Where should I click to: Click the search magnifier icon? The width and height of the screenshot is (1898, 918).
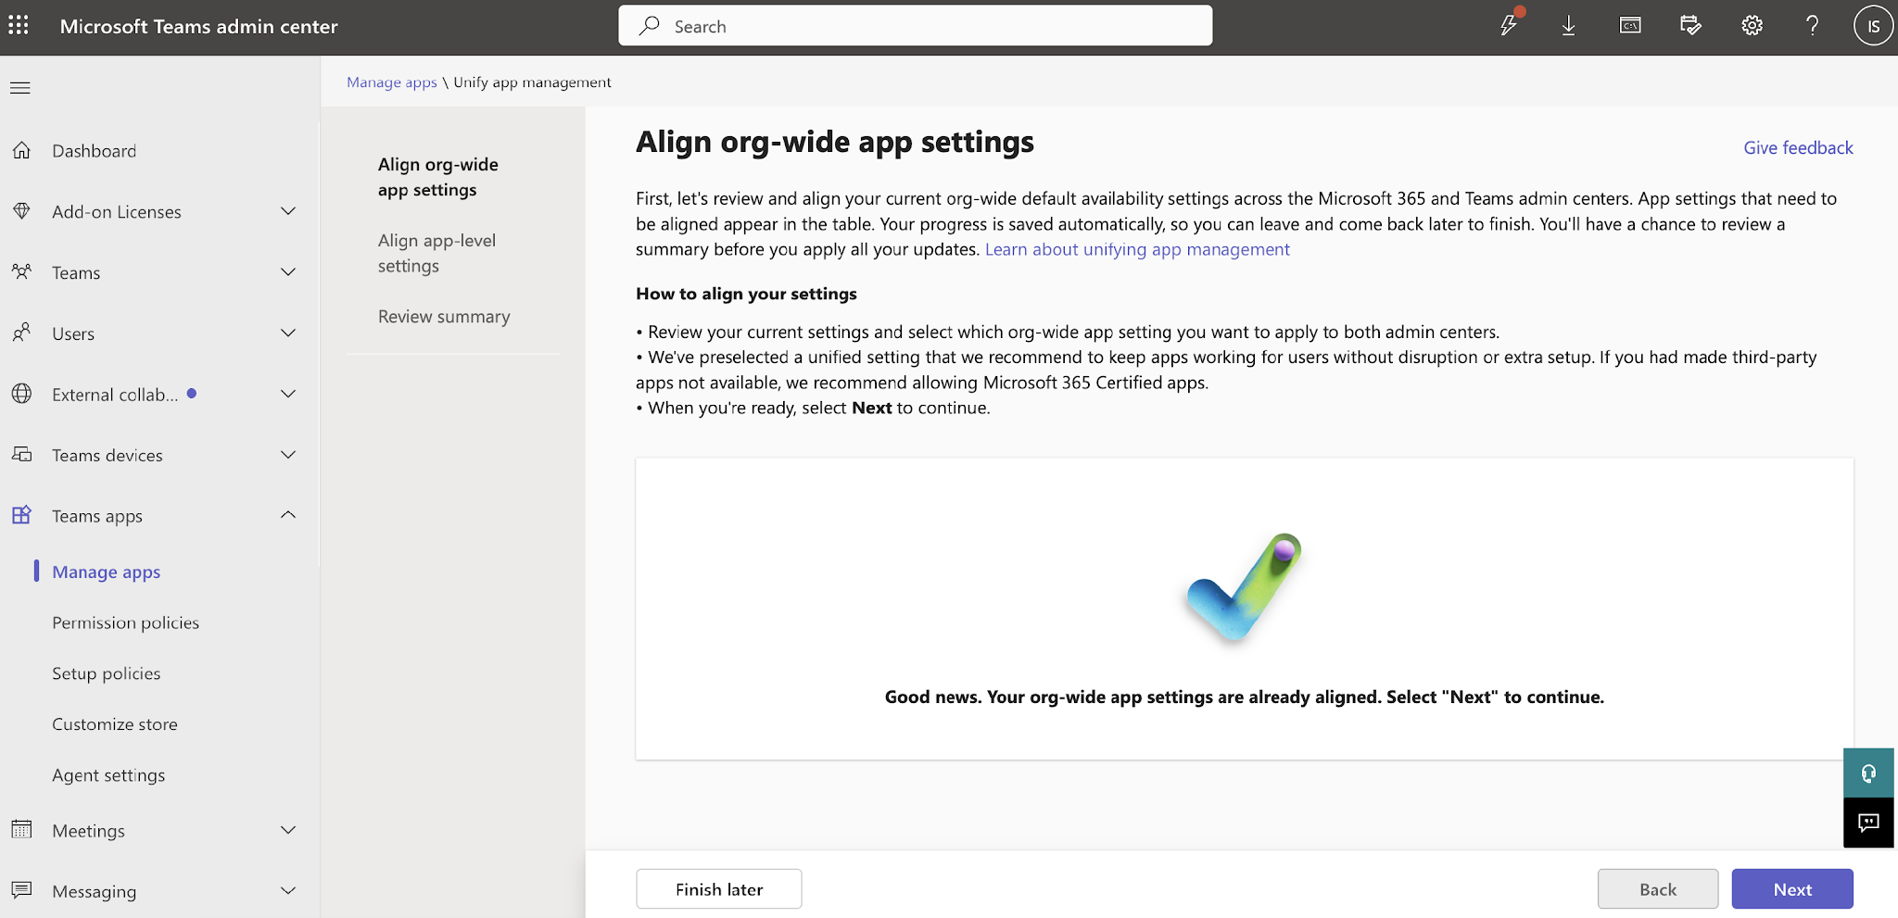coord(650,26)
